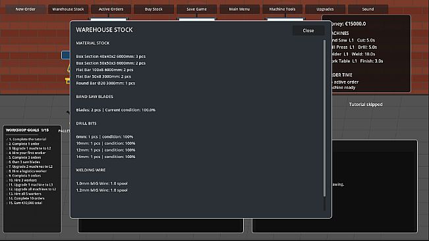
Task: Toggle goal 'Hire your first worker' checkbox
Action: pyautogui.click(x=7, y=153)
